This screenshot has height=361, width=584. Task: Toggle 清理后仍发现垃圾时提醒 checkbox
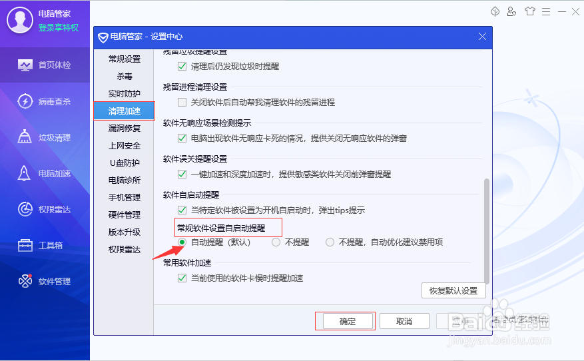point(182,67)
